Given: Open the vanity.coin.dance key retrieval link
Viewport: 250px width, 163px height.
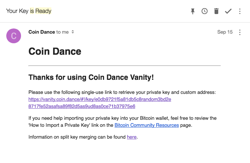Looking at the screenshot, I should point(100,103).
